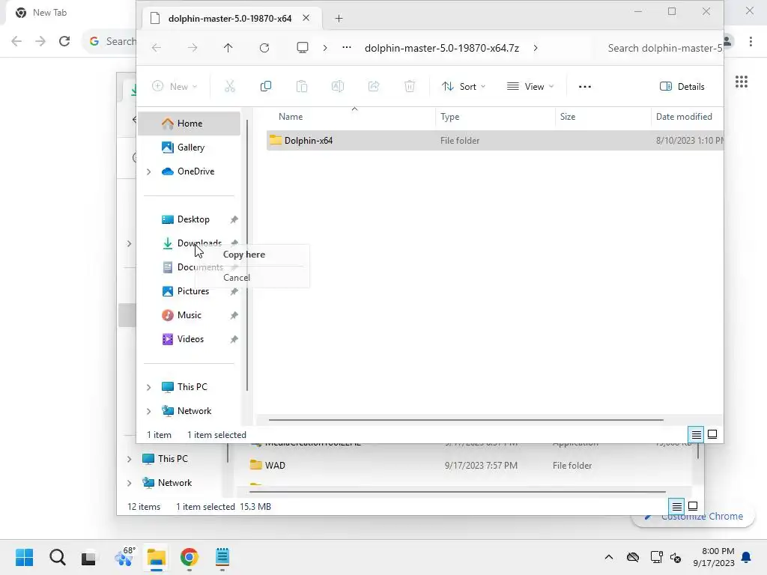
Task: Click Notepad icon on taskbar
Action: pyautogui.click(x=222, y=557)
